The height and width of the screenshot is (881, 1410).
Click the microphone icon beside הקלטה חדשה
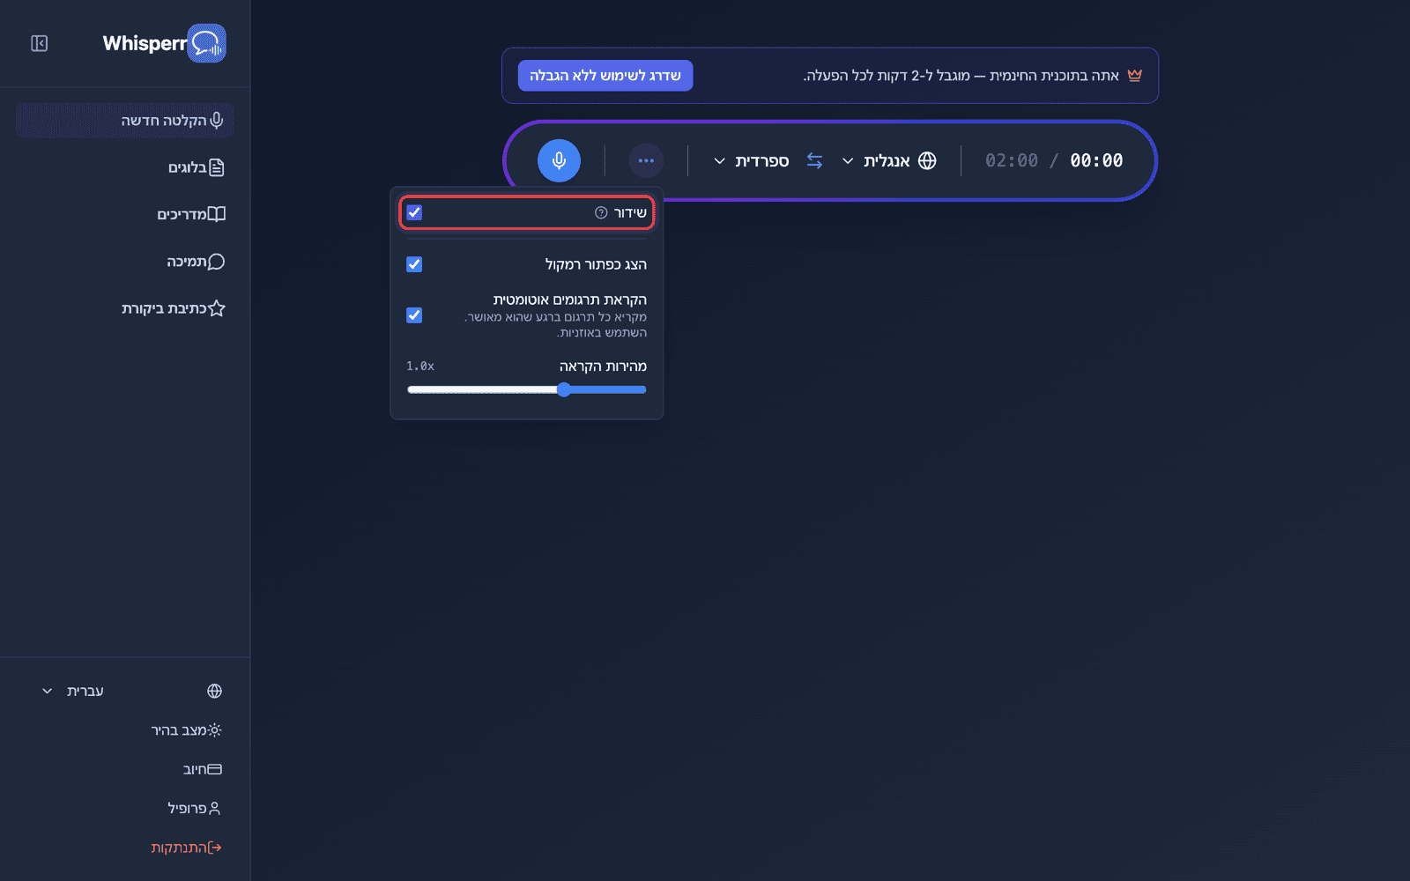pos(217,120)
